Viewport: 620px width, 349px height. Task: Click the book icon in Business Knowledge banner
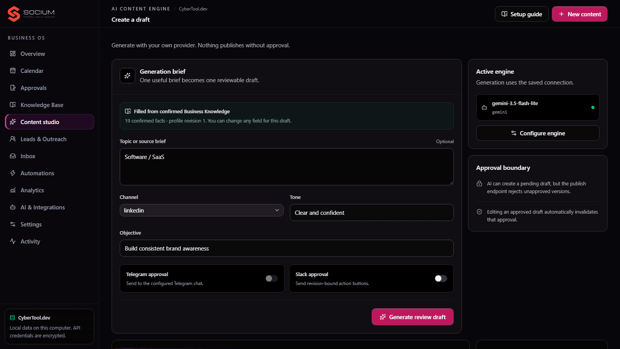click(128, 111)
